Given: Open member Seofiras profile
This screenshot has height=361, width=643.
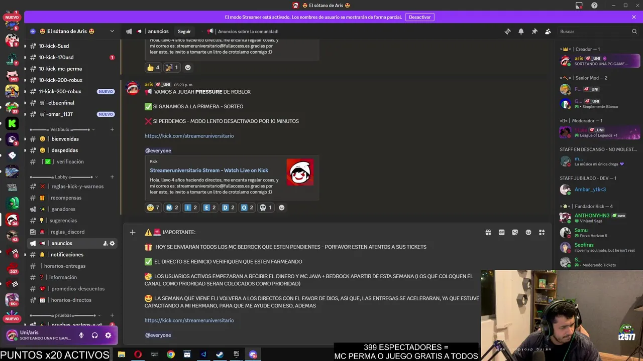Looking at the screenshot, I should 600,248.
